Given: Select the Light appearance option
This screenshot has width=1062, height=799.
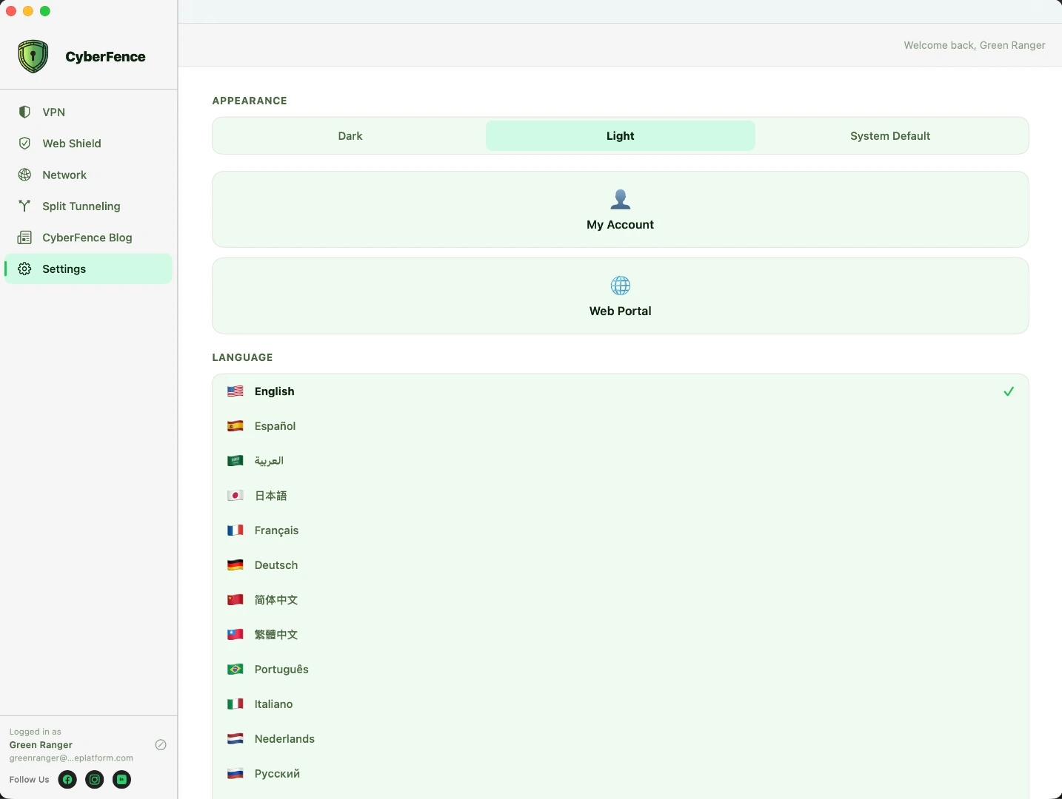Looking at the screenshot, I should [x=621, y=136].
